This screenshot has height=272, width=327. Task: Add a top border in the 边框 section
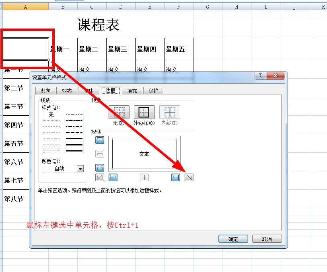pos(99,140)
